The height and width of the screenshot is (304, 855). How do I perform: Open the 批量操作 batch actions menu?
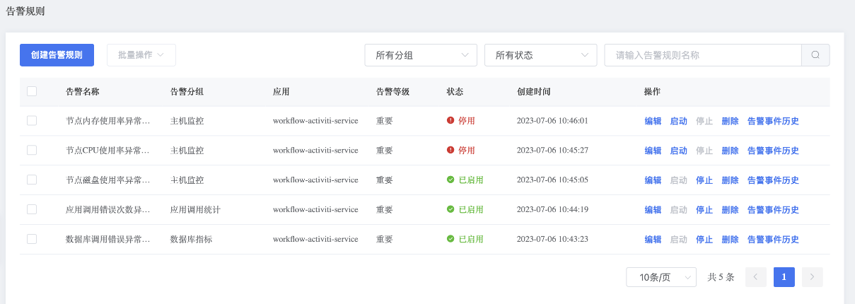click(141, 55)
